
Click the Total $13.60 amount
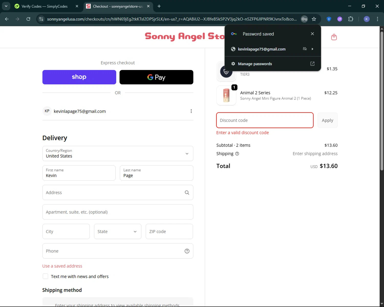coord(329,166)
